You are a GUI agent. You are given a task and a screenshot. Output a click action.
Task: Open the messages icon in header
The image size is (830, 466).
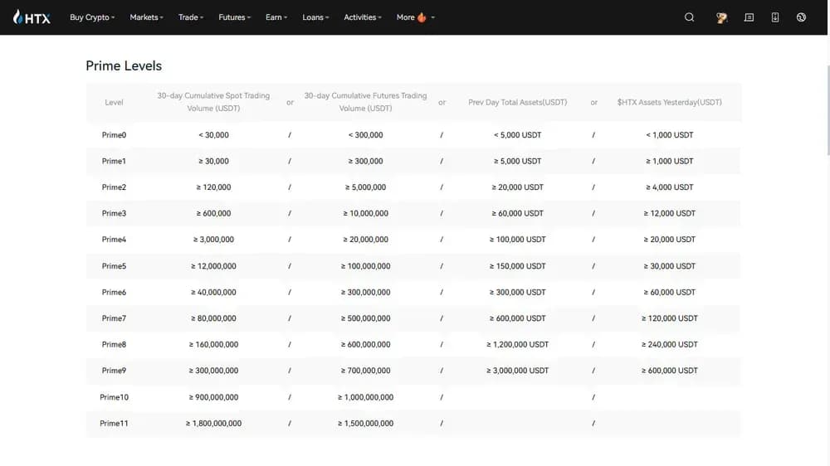tap(749, 17)
